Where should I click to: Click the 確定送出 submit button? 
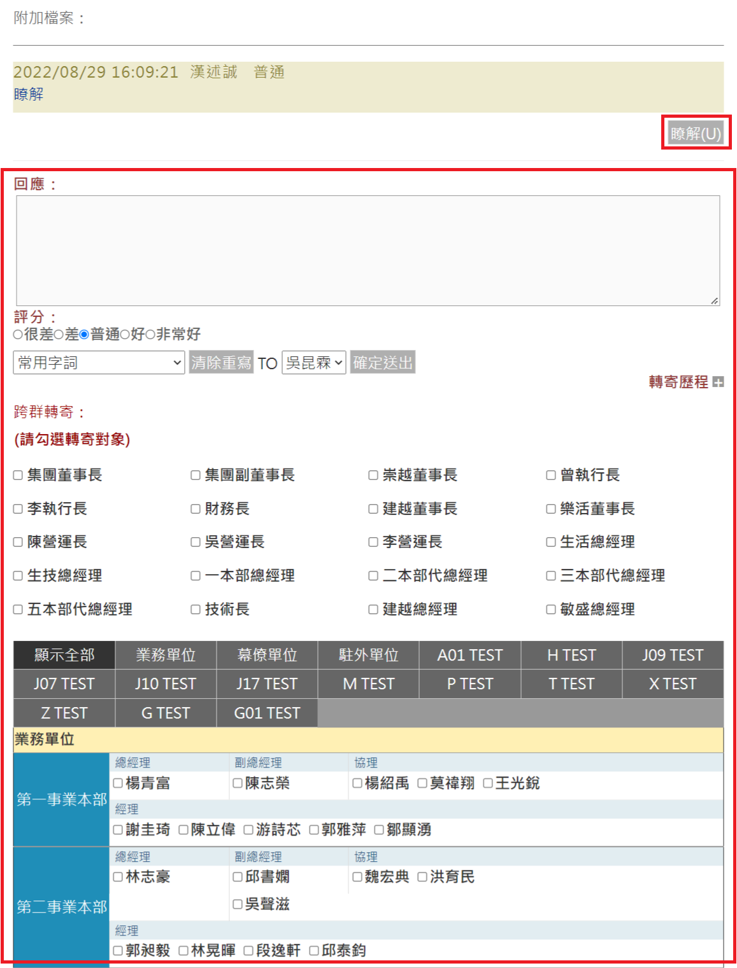(x=382, y=363)
